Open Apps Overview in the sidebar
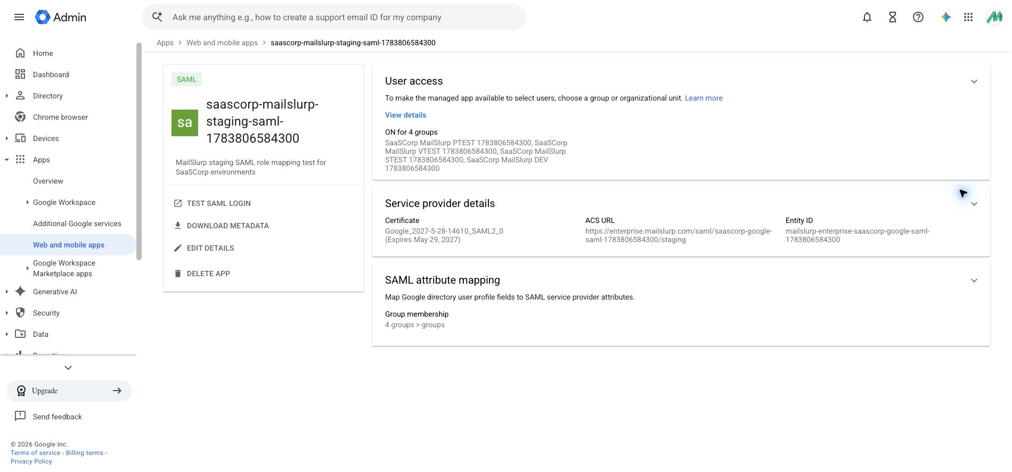 68,181
